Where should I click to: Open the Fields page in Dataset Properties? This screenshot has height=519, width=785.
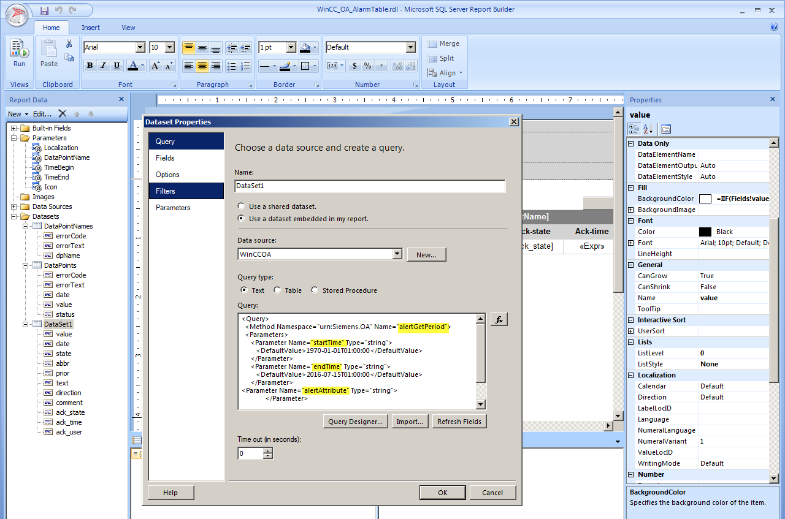[186, 157]
